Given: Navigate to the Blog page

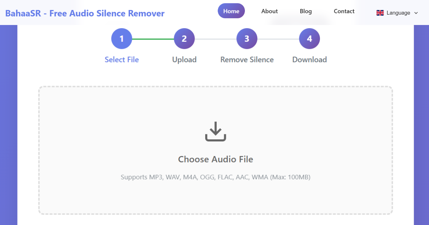Looking at the screenshot, I should pyautogui.click(x=306, y=11).
